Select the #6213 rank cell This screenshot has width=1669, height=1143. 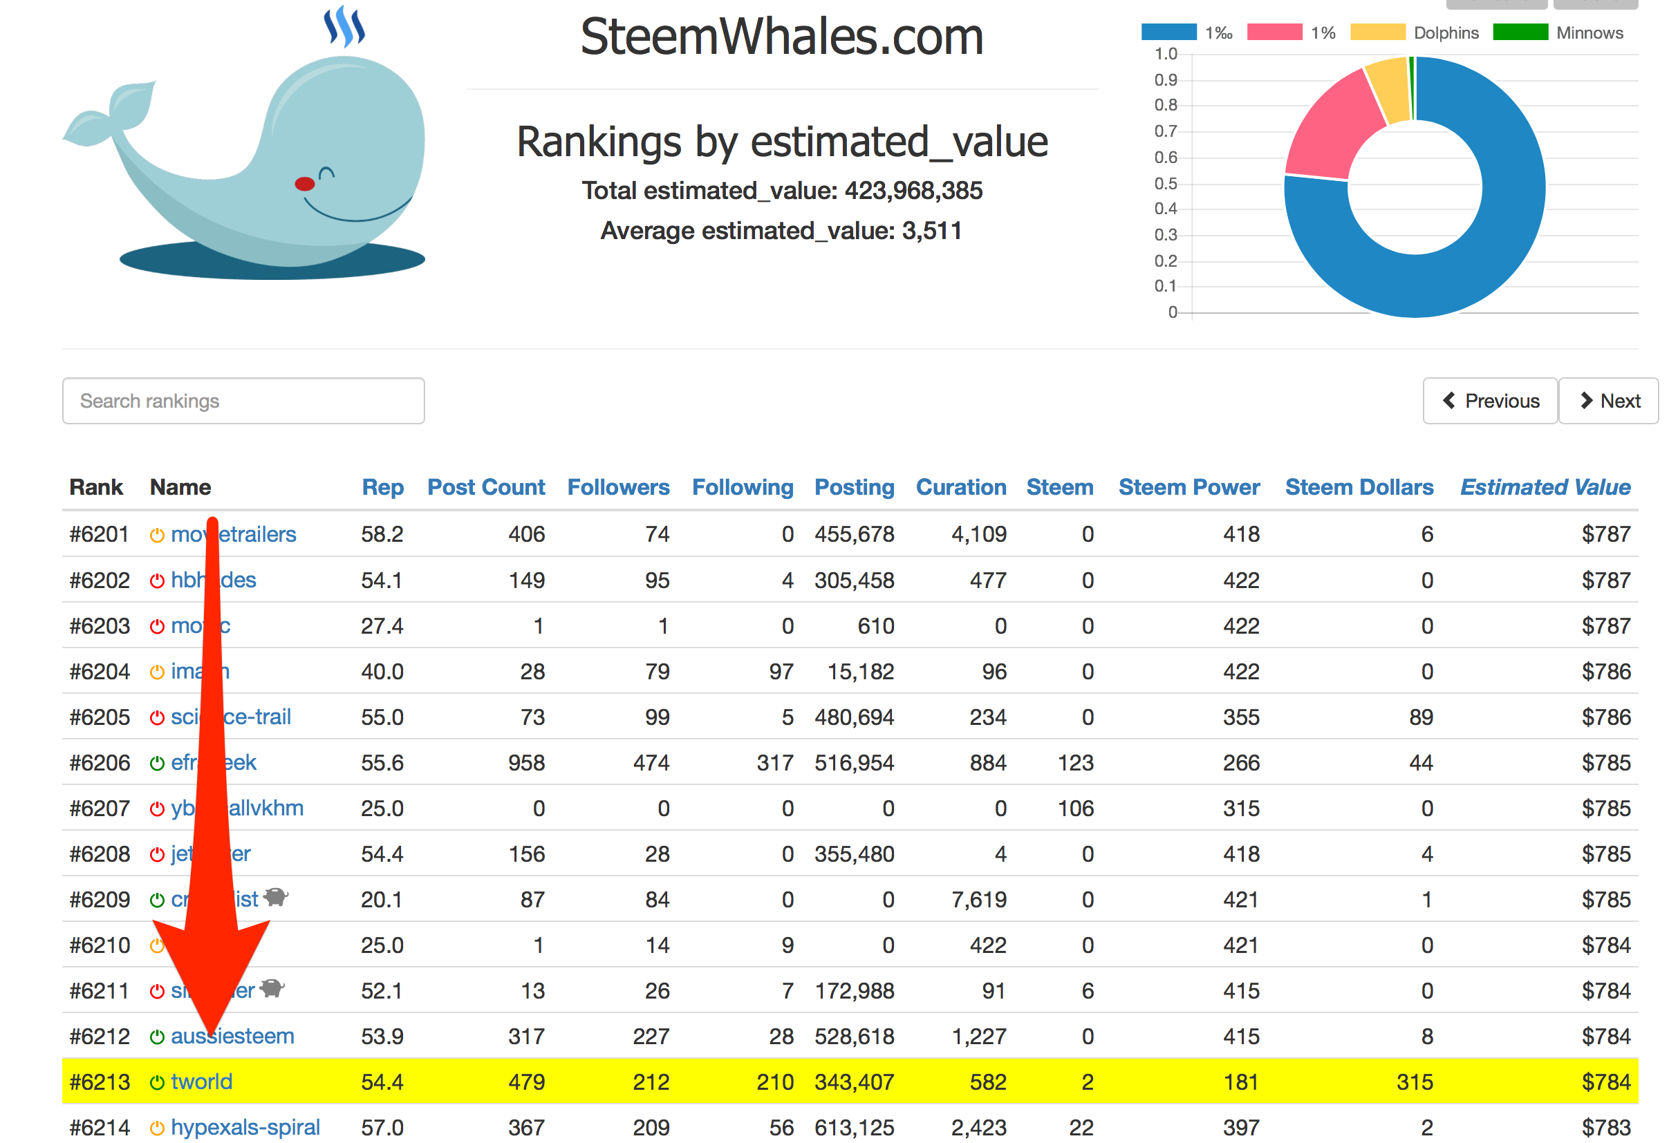click(x=100, y=1083)
